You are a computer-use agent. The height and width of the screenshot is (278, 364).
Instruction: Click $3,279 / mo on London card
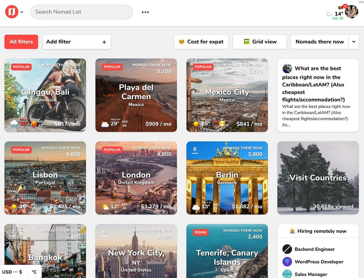(x=156, y=207)
